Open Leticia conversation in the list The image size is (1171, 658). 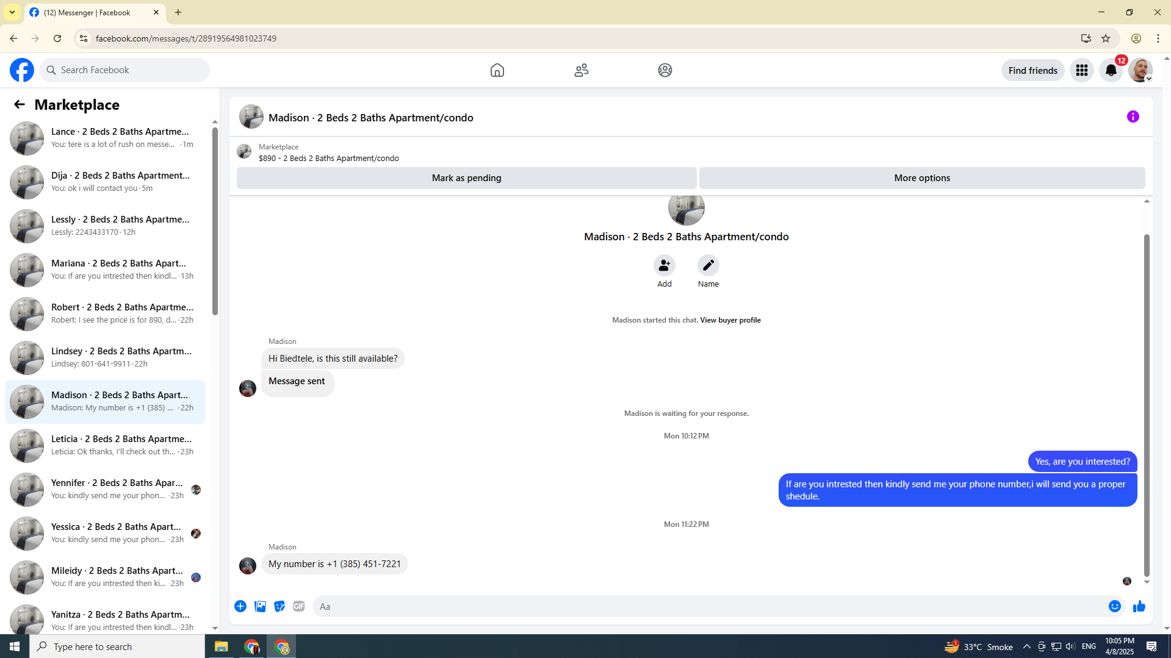[x=105, y=446]
